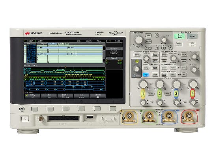The height and width of the screenshot is (158, 213).
Task: Tap the Back/Up button beside the softkeys
Action: point(22,109)
